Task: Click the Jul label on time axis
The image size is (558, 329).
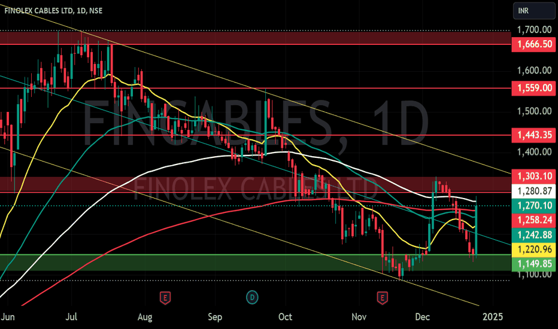Action: [71, 317]
